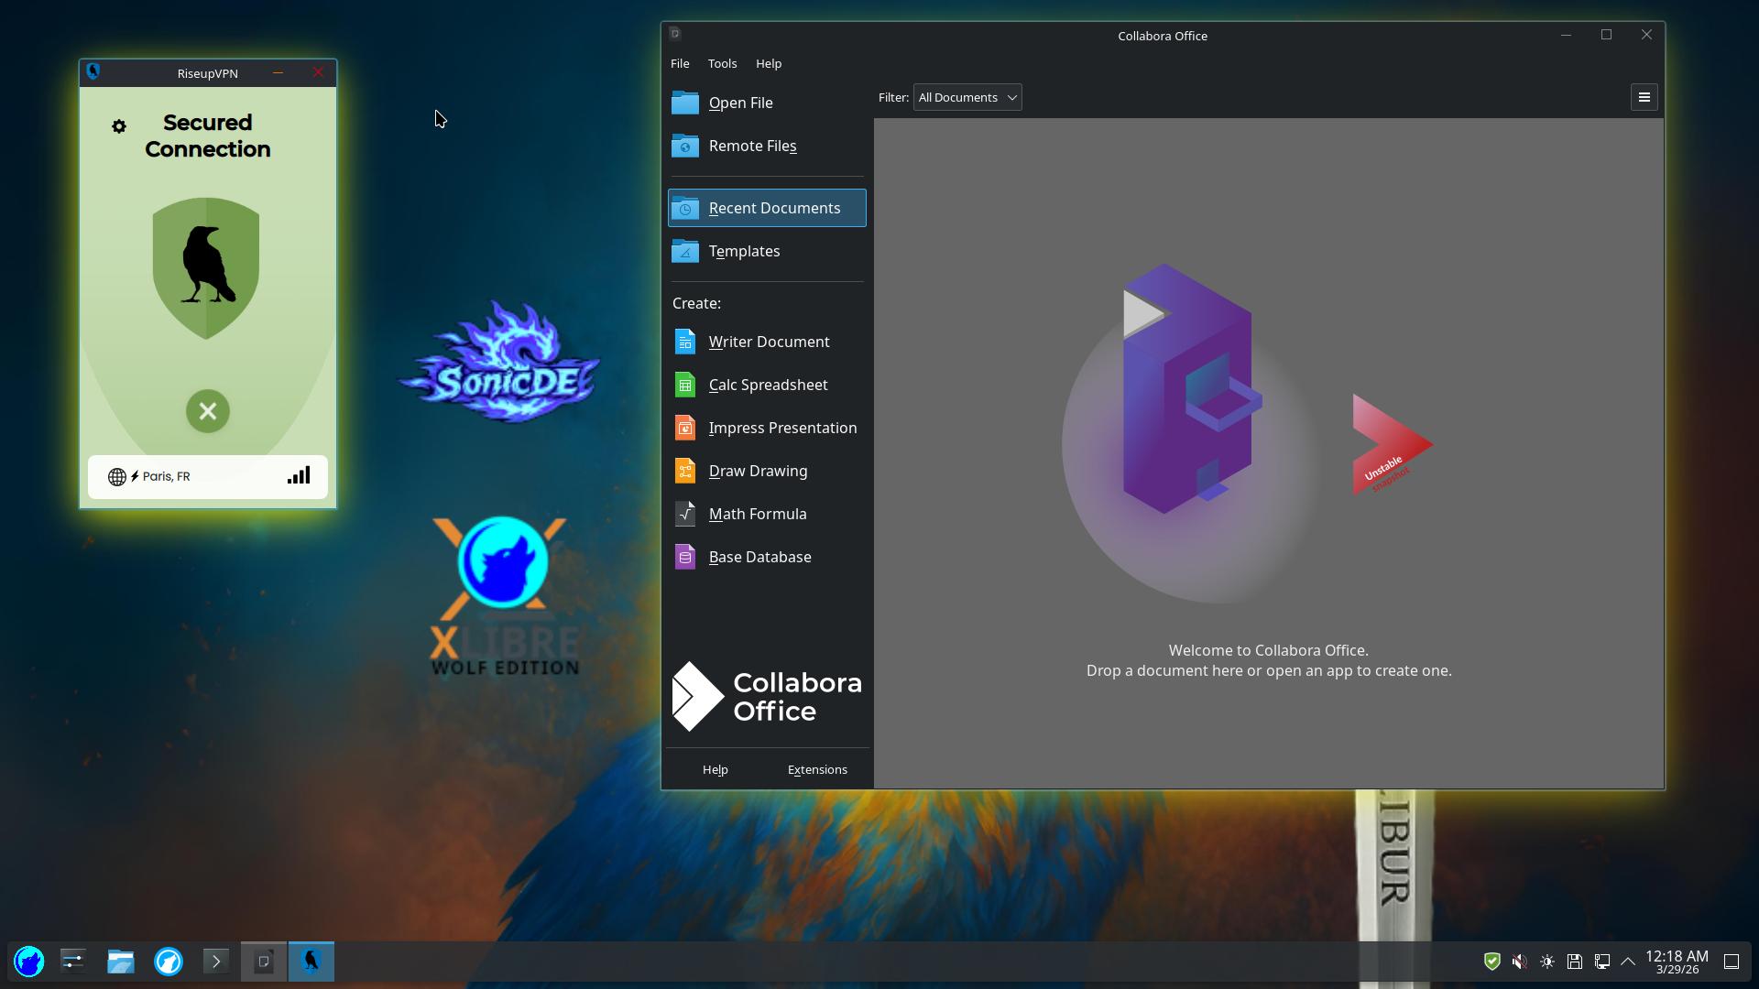
Task: Turn off VPN with round X button
Action: pyautogui.click(x=208, y=411)
